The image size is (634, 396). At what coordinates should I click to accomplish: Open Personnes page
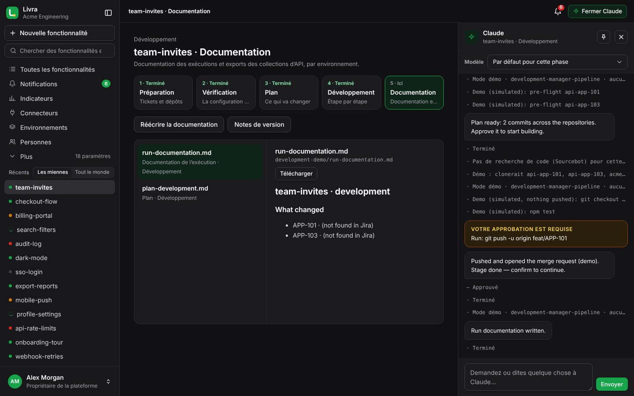[x=59, y=142]
